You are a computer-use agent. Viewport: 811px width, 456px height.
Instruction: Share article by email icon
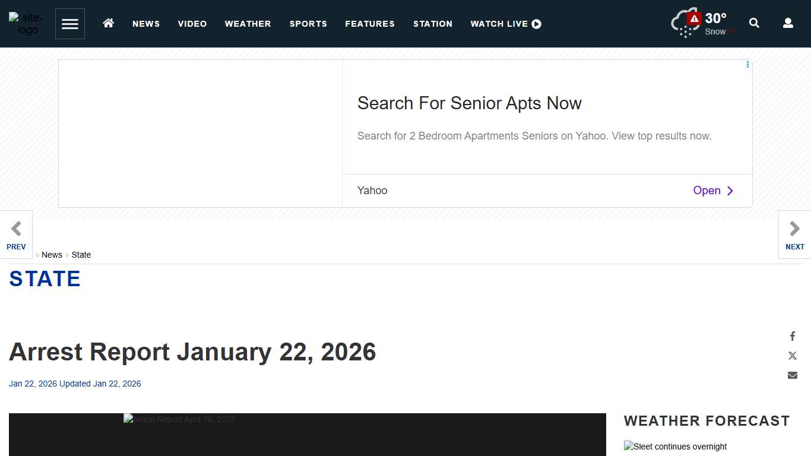(792, 375)
